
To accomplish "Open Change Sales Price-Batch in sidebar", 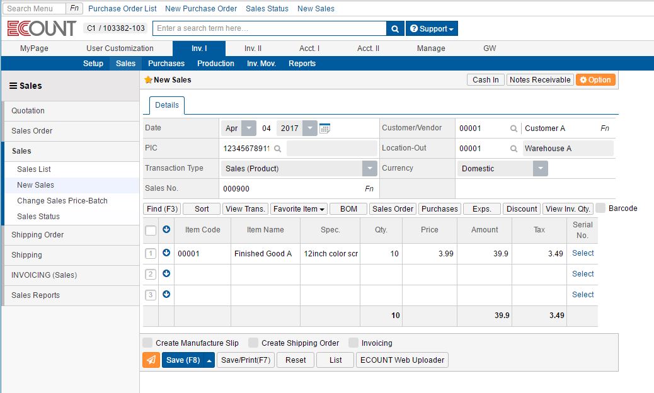I will (62, 200).
